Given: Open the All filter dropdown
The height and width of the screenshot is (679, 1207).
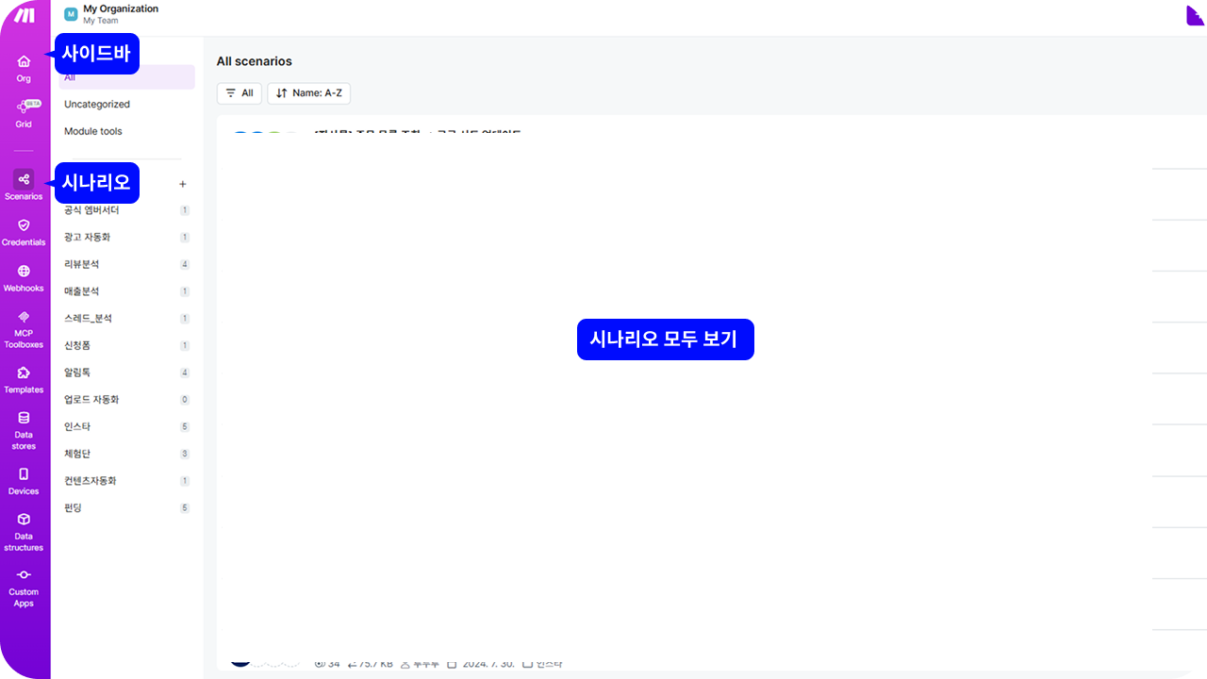Looking at the screenshot, I should pyautogui.click(x=240, y=93).
